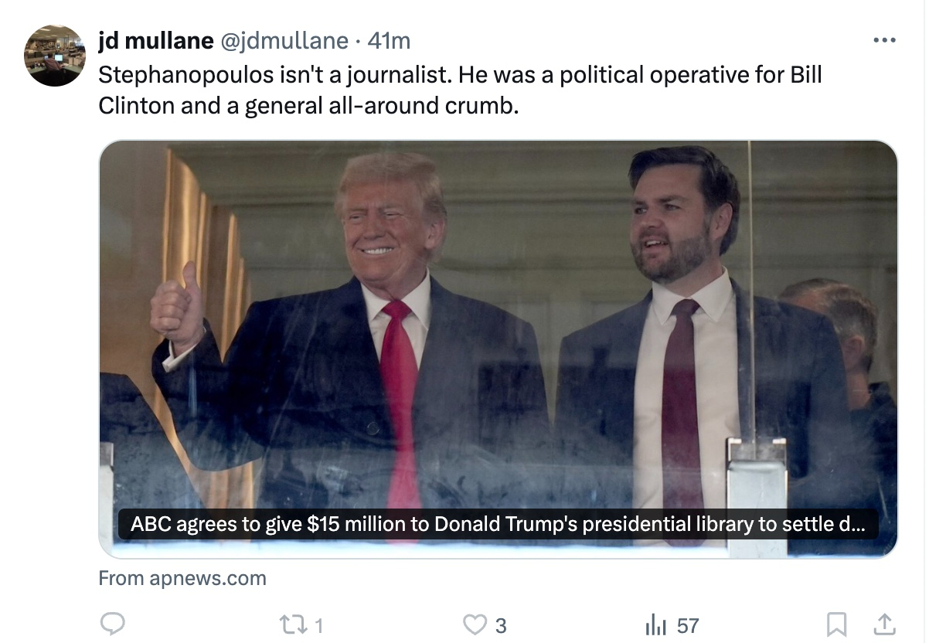The image size is (929, 643).
Task: Click the retweet count number 1
Action: coord(318,625)
